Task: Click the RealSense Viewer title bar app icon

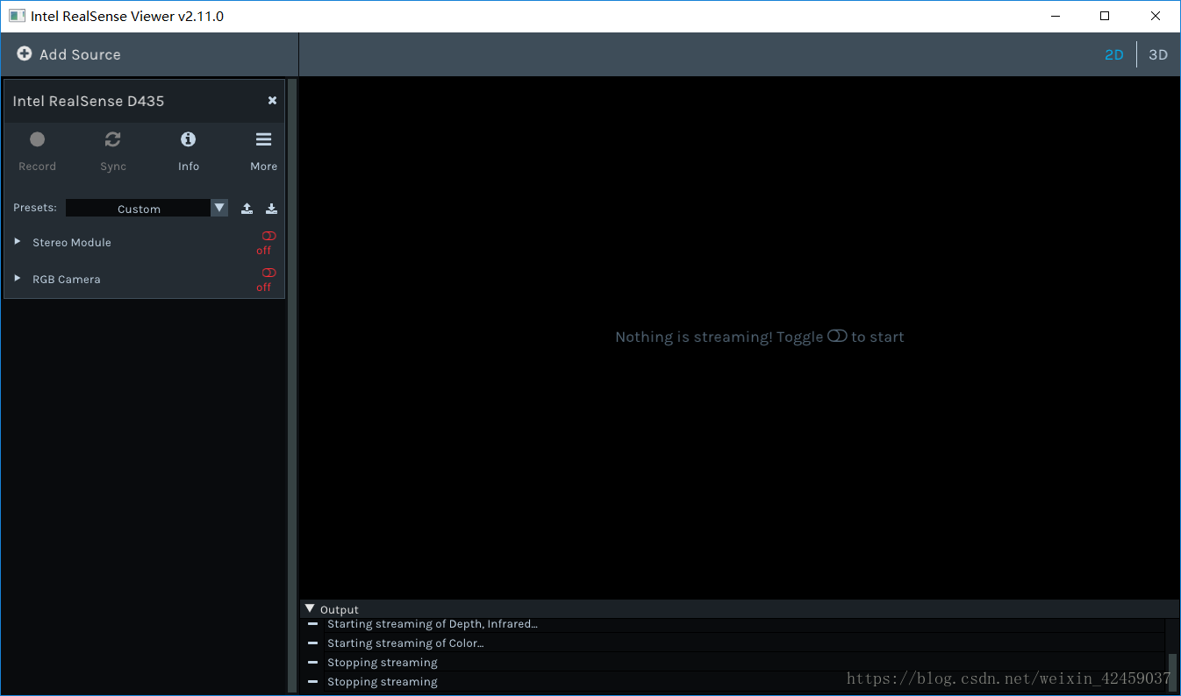Action: [x=17, y=16]
